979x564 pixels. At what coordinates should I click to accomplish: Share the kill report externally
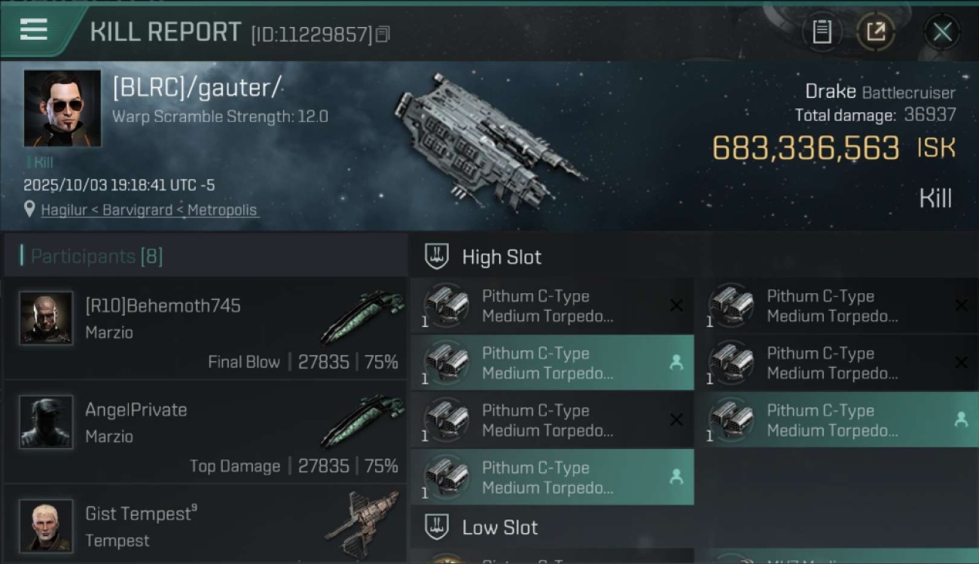click(x=876, y=32)
